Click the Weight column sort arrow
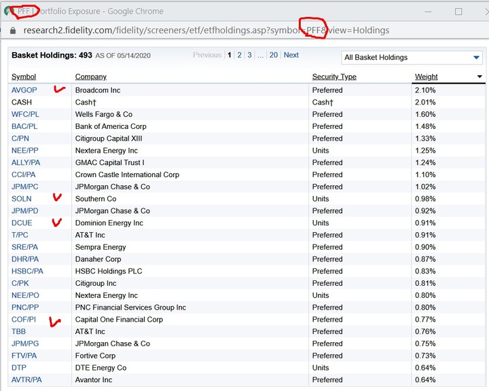The image size is (489, 391). 479,77
